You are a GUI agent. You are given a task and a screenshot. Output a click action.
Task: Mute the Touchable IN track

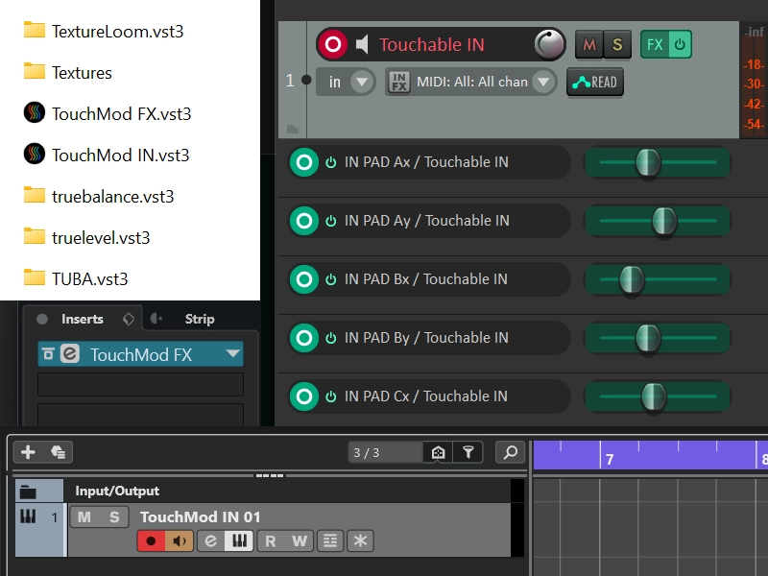click(x=588, y=44)
